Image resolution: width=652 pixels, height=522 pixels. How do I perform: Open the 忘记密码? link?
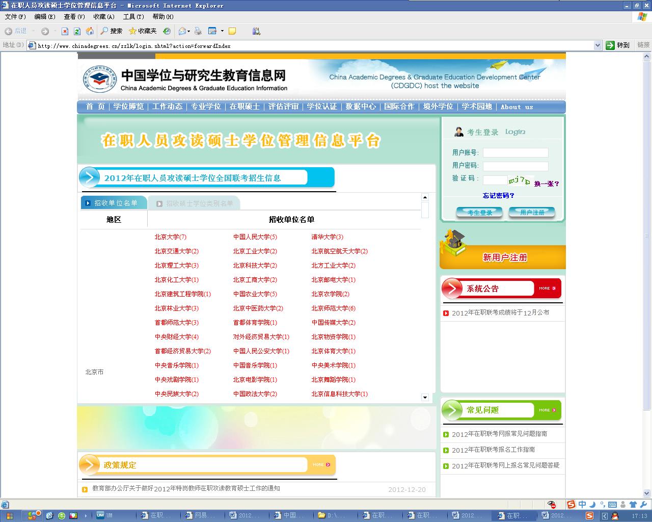[x=498, y=196]
